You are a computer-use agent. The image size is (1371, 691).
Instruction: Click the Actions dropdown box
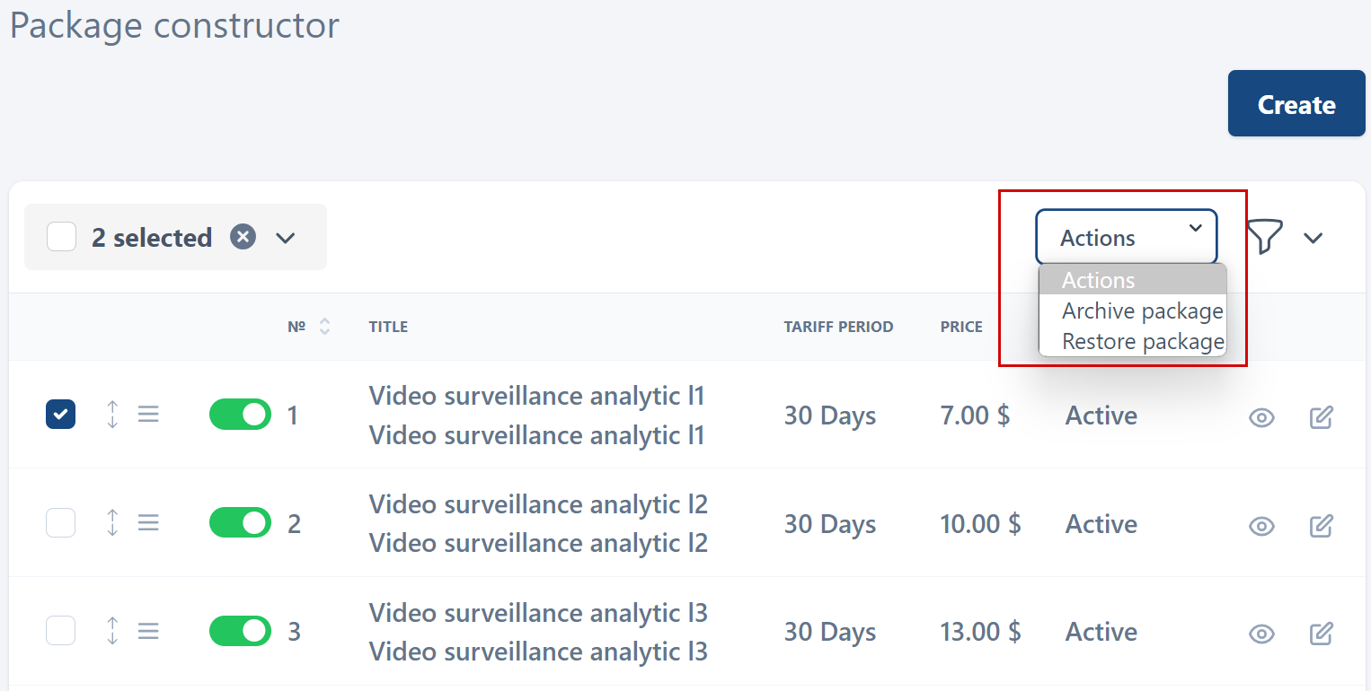1126,238
